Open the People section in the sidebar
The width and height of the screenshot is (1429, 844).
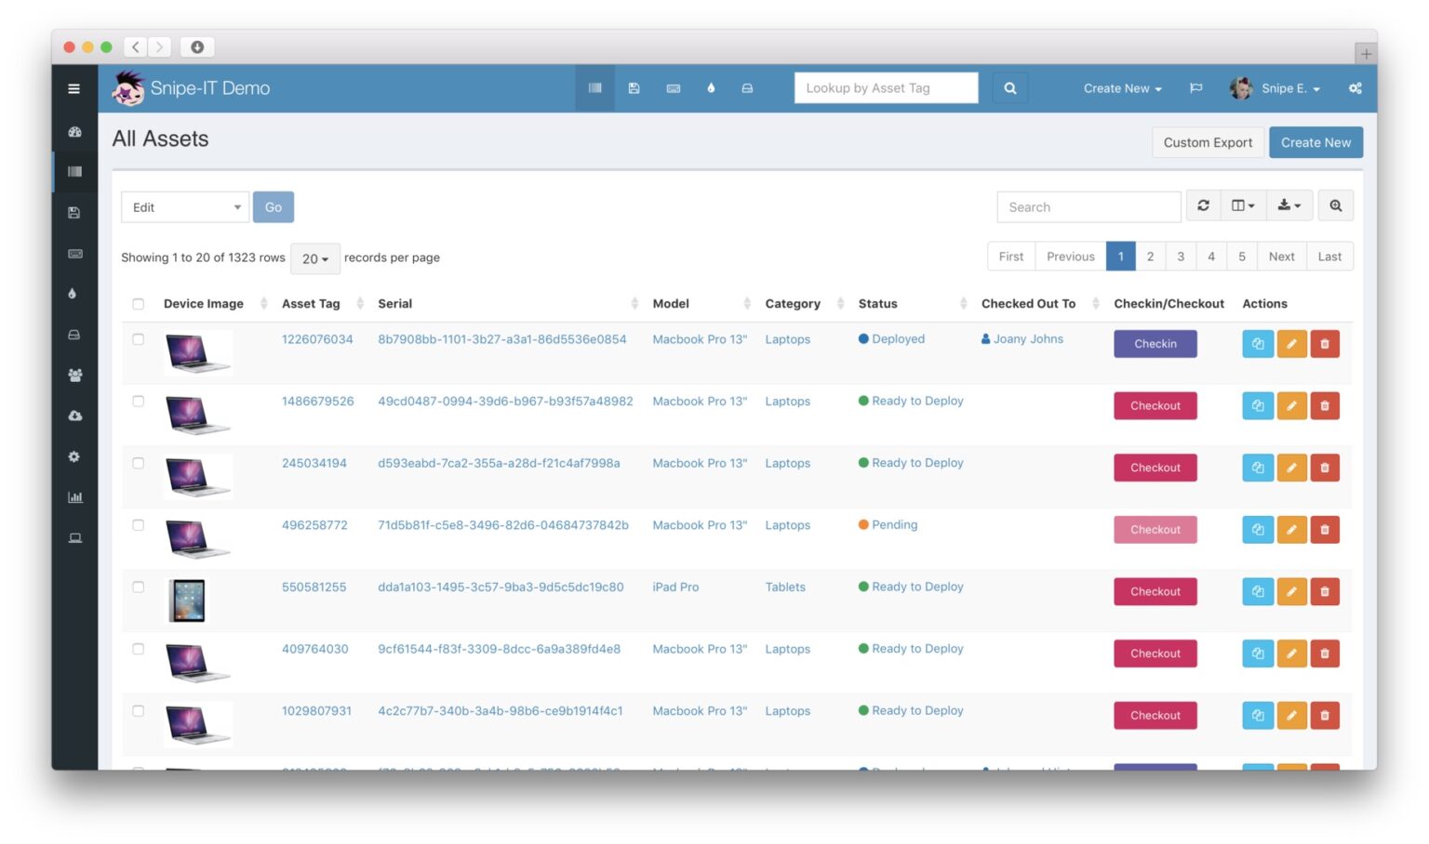[74, 375]
